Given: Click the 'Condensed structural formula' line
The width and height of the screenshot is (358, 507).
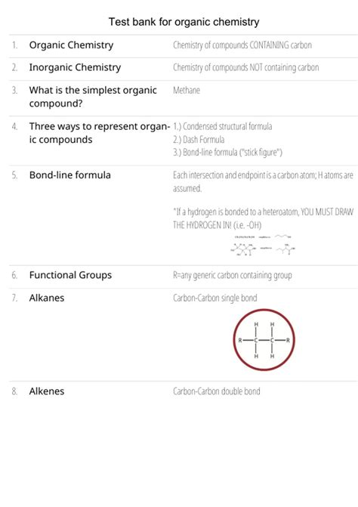Looking at the screenshot, I should click(222, 126).
